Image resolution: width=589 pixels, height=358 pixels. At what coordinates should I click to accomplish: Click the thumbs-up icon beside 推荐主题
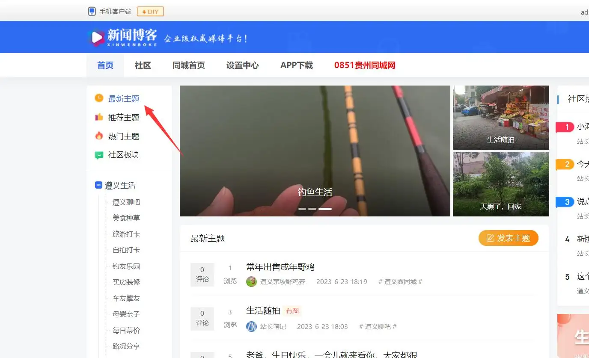coord(99,117)
